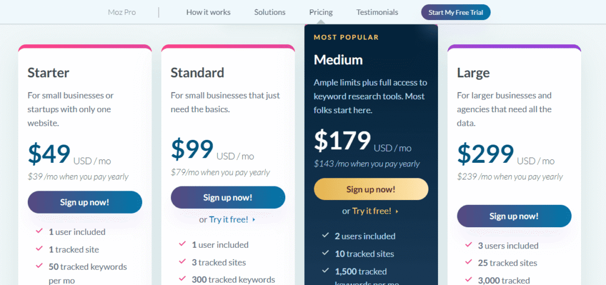The image size is (606, 285).
Task: Click the yellow Sign up now! button
Action: click(371, 189)
